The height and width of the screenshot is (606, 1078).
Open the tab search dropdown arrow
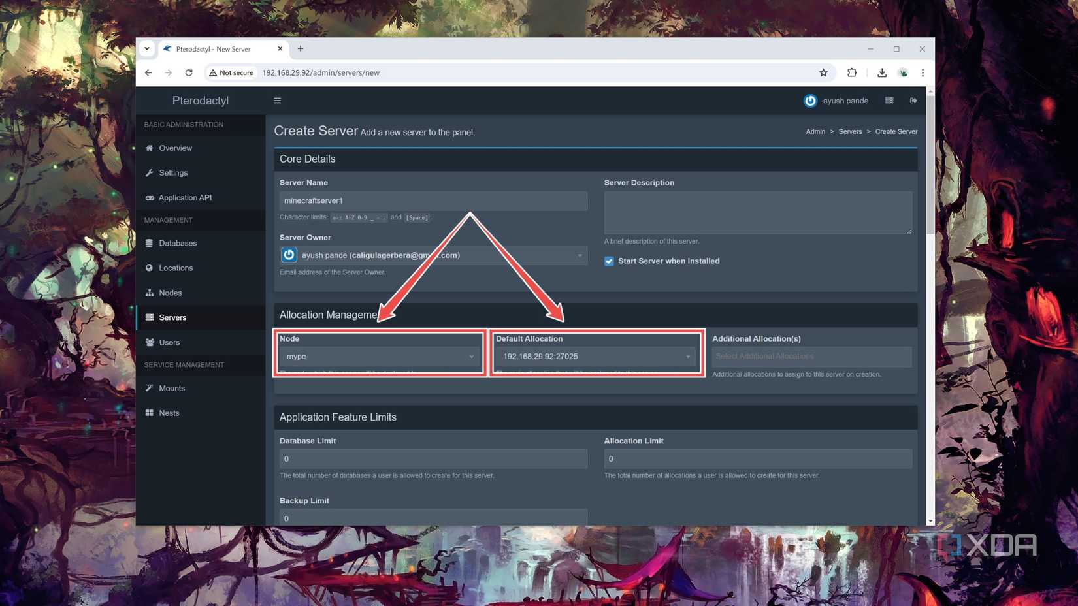[147, 48]
